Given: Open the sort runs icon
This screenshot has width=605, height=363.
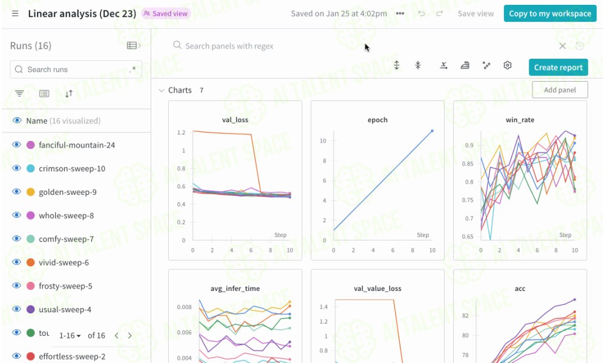Looking at the screenshot, I should pyautogui.click(x=69, y=94).
